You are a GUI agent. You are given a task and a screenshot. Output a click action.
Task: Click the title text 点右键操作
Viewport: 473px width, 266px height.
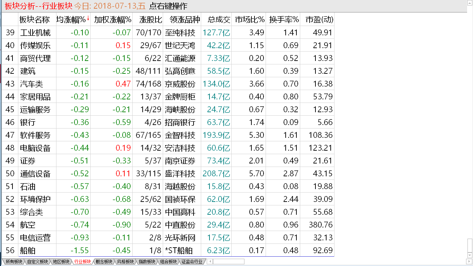[168, 6]
